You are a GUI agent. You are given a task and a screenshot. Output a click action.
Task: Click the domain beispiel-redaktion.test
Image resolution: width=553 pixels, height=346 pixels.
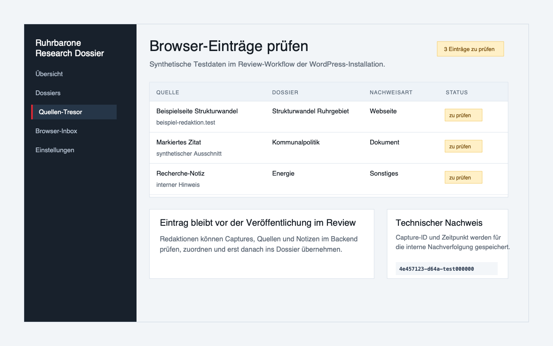[x=186, y=122]
